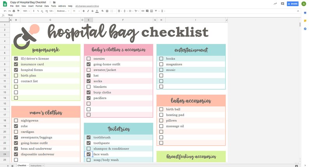Toggle italic formatting
Viewport: 309px width, 167px height.
(88, 11)
